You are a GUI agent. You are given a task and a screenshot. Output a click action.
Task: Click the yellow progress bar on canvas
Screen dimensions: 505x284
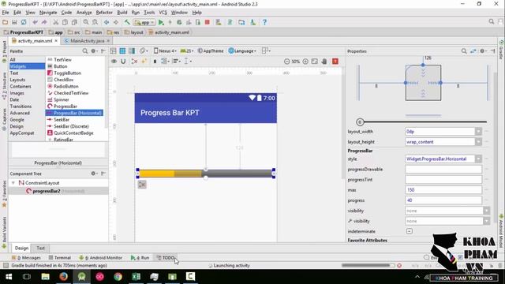[x=206, y=174]
